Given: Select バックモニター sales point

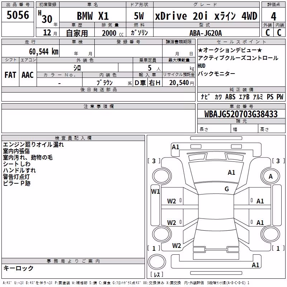Looking at the screenshot, I should tap(217, 74).
